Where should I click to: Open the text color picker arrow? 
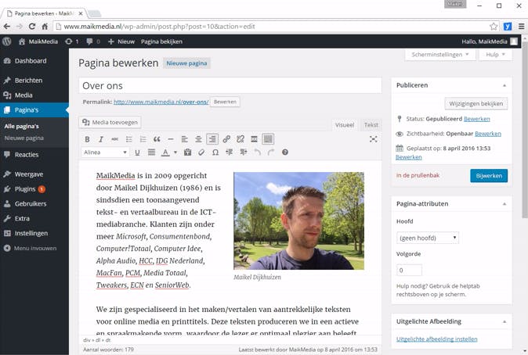click(175, 152)
